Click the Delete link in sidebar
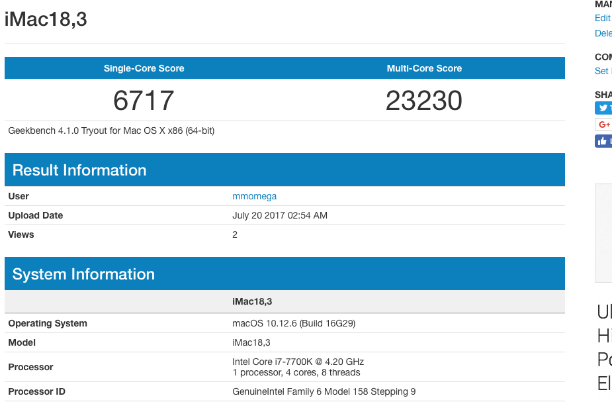 coord(603,33)
